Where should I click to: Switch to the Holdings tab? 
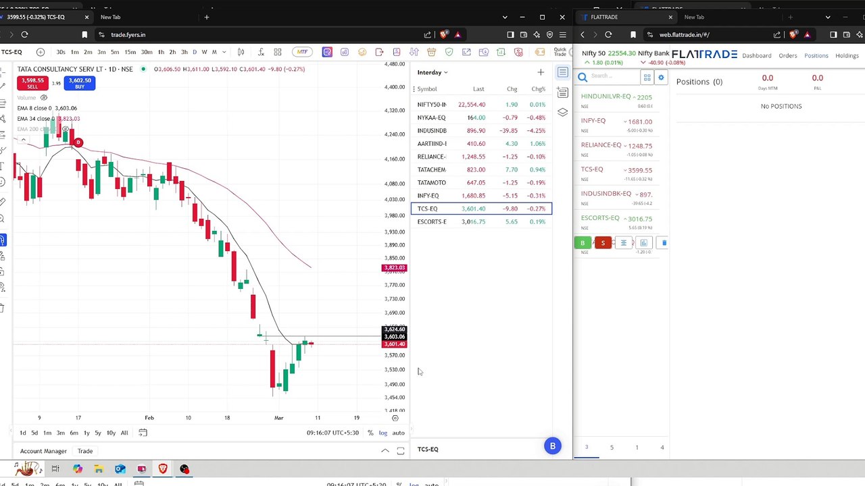(x=847, y=55)
